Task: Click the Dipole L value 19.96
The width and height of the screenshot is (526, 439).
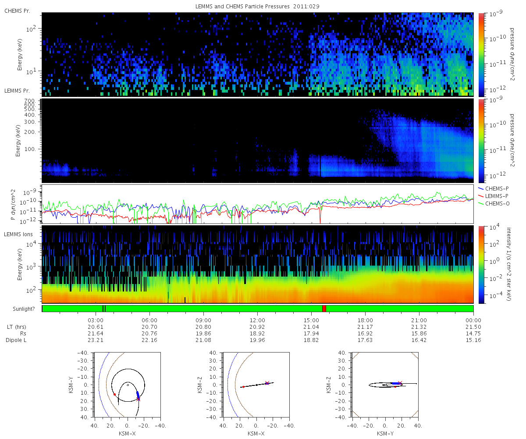Action: pos(257,340)
